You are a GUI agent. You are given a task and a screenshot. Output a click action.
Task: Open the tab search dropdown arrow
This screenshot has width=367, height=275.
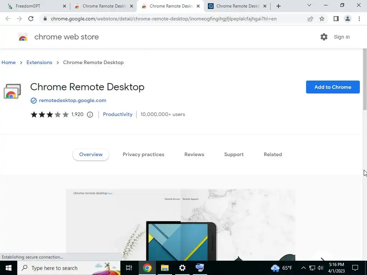click(x=309, y=5)
